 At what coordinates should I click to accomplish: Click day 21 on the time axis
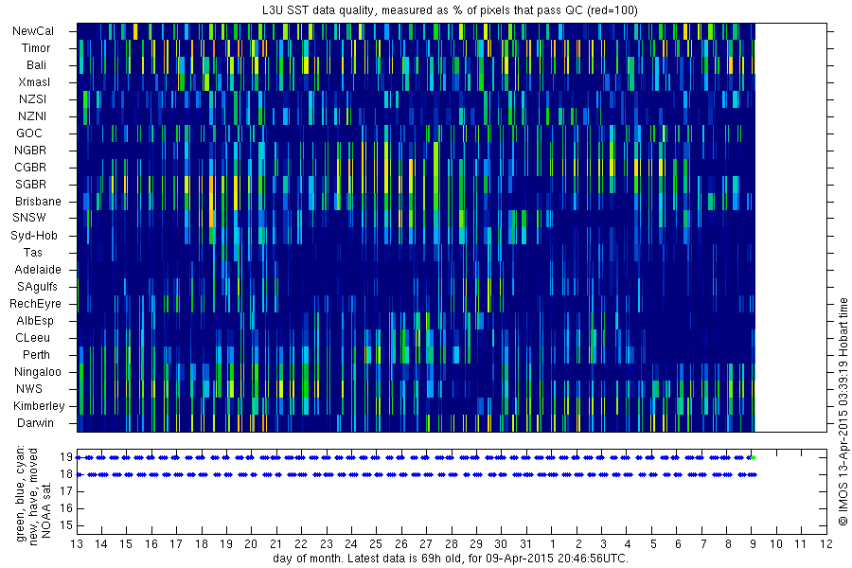point(276,544)
